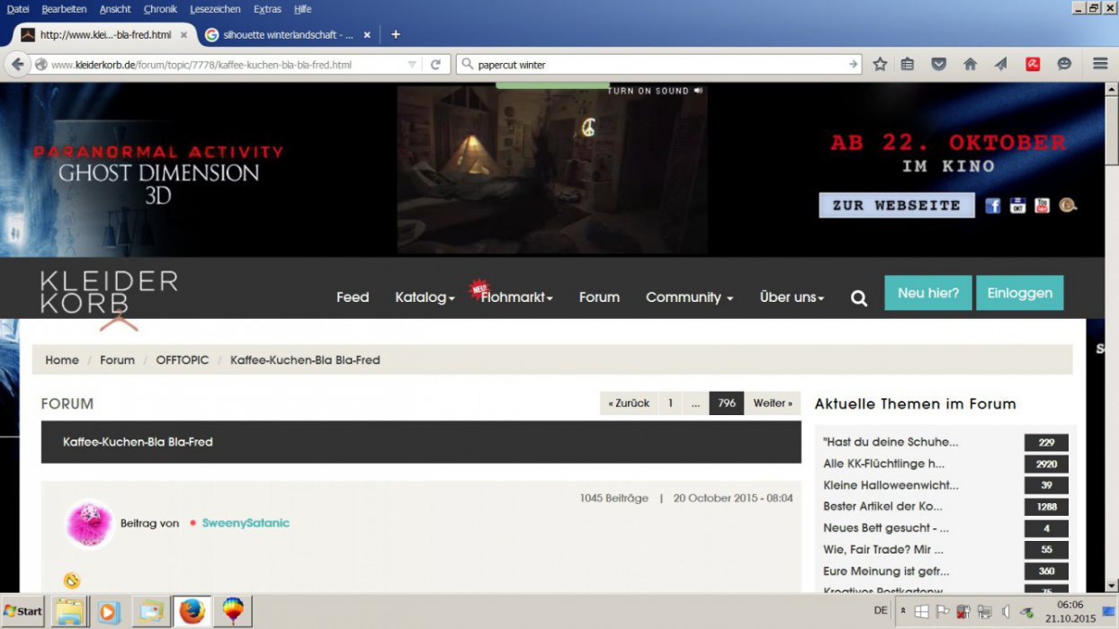This screenshot has width=1119, height=629.
Task: Expand the Über uns dropdown menu
Action: [x=792, y=297]
